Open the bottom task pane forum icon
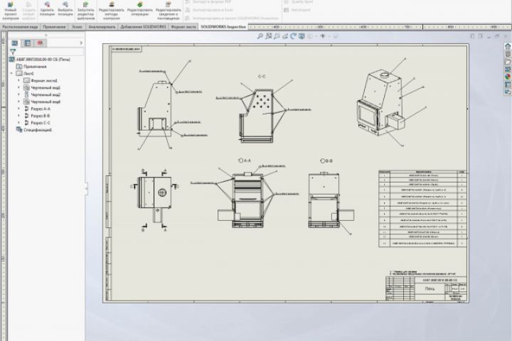The image size is (512, 341). coord(508,92)
